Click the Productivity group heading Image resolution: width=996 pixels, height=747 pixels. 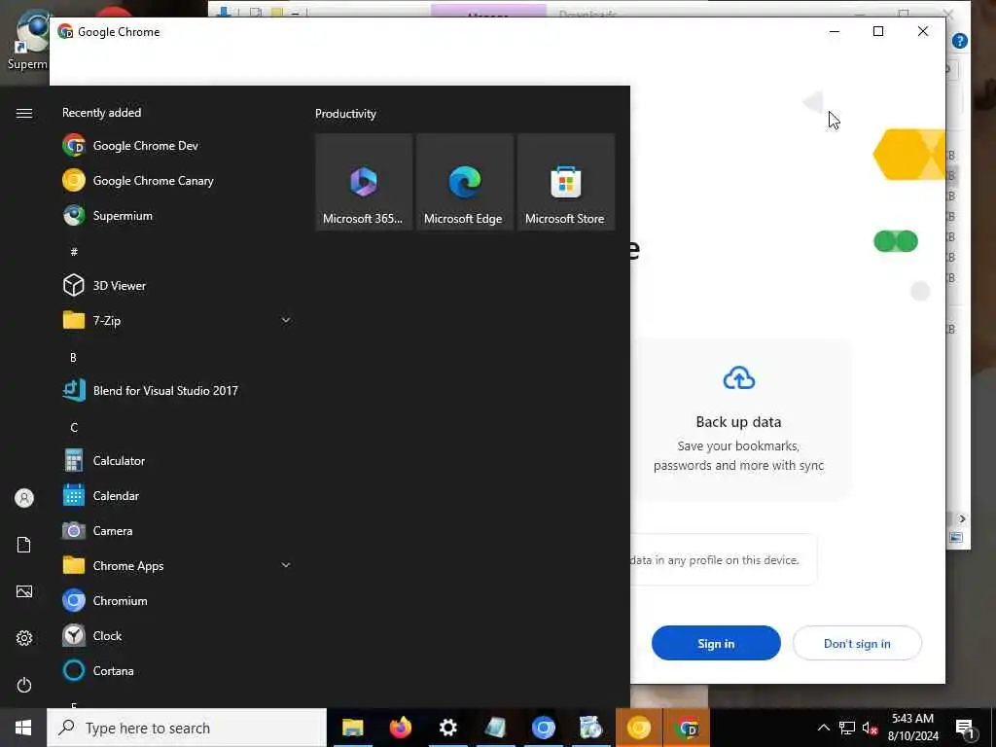345,114
